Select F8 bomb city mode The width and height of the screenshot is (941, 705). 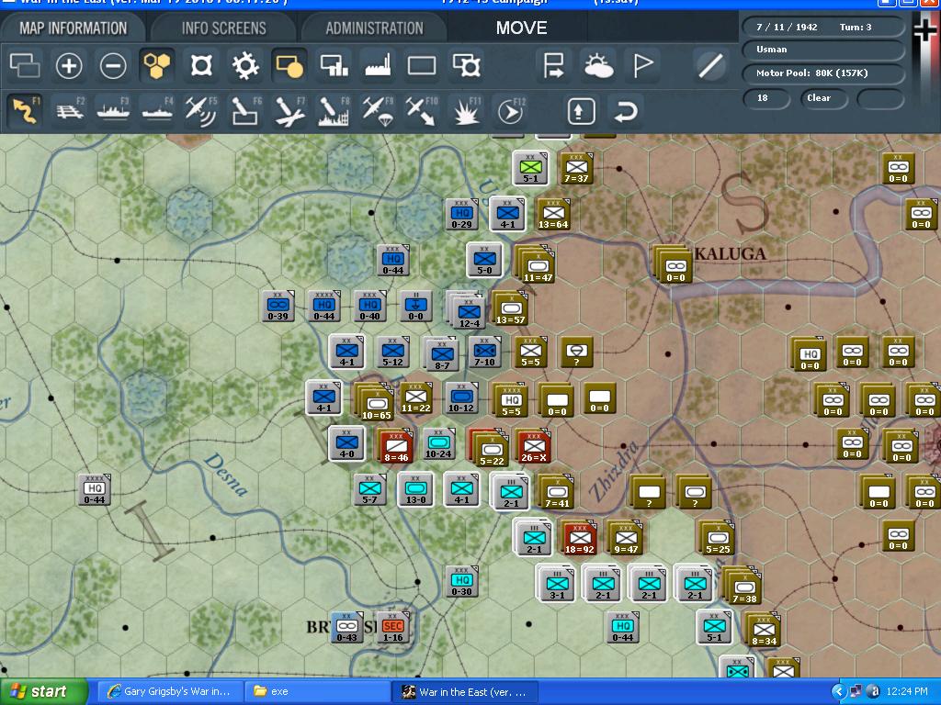(x=334, y=111)
